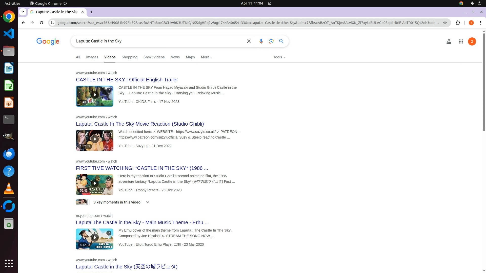Reload the current page

[x=42, y=23]
